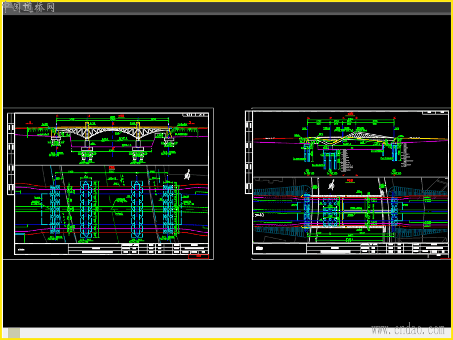Select right sheet's bridge plan view
The height and width of the screenshot is (340, 453).
(351, 210)
